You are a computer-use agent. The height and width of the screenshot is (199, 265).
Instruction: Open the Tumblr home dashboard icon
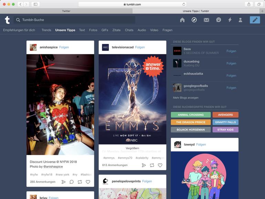click(x=182, y=20)
